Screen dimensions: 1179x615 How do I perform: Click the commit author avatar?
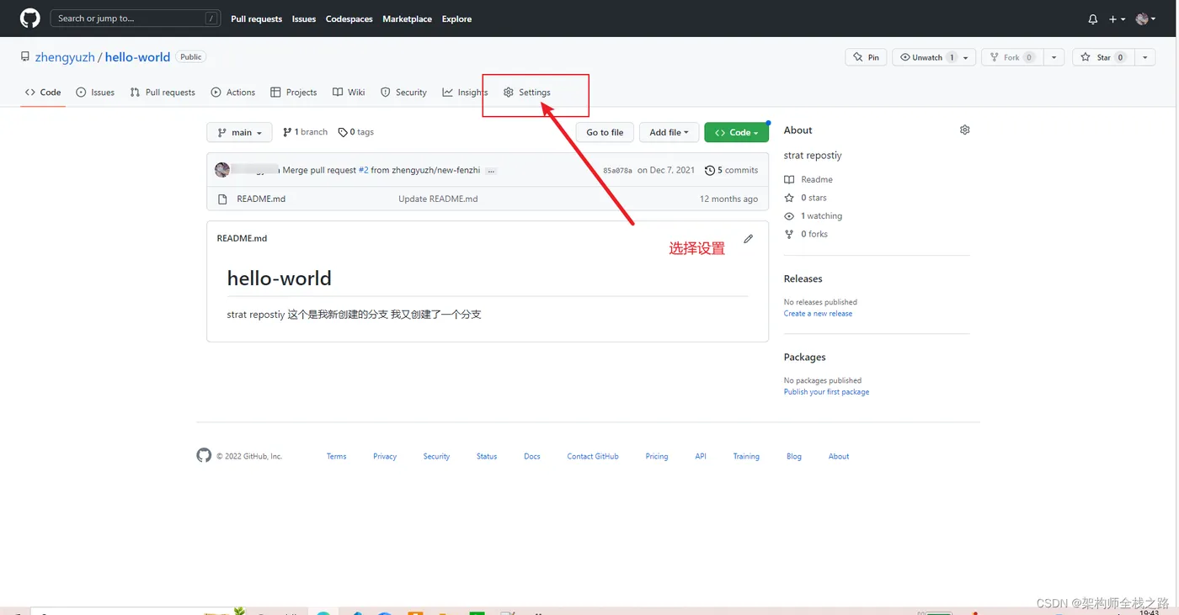pos(222,170)
